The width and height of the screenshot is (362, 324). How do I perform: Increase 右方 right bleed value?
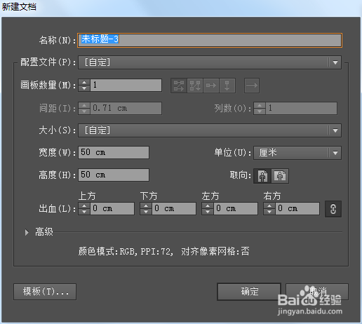point(269,205)
